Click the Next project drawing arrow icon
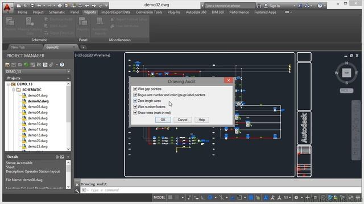Viewport: 364px width, 204px height. coord(93,6)
